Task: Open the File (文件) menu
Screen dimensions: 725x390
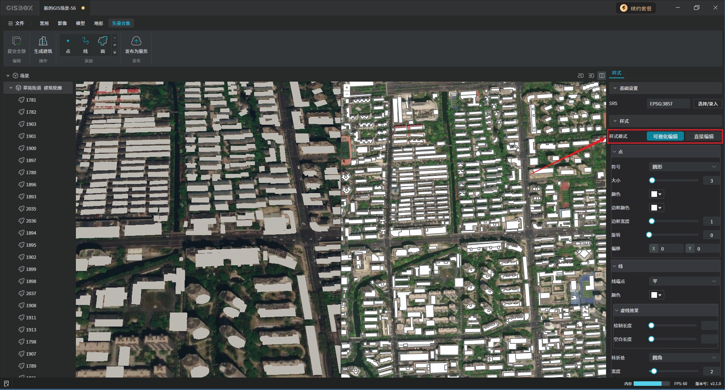Action: point(16,23)
